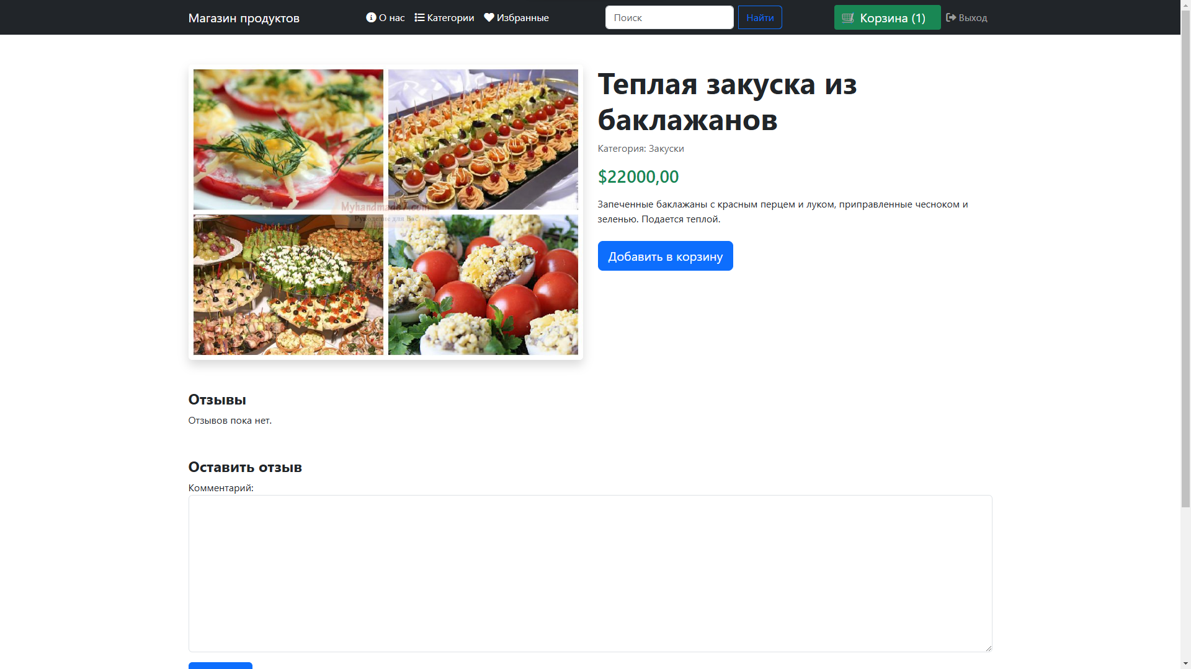Click the scrollbar down arrow
The width and height of the screenshot is (1191, 669).
pyautogui.click(x=1185, y=663)
